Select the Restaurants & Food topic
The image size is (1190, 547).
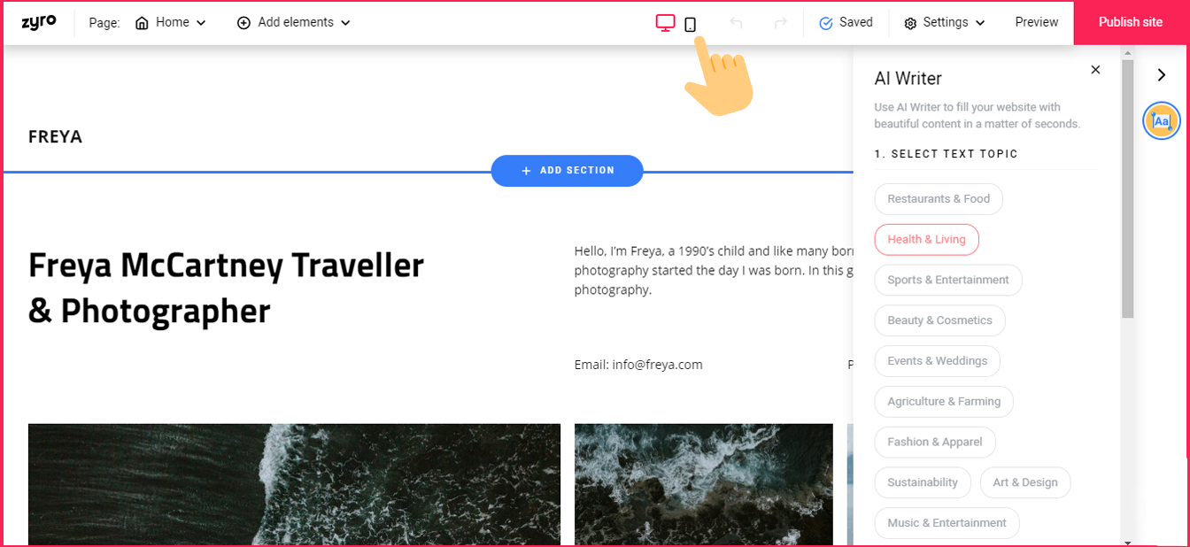coord(939,198)
